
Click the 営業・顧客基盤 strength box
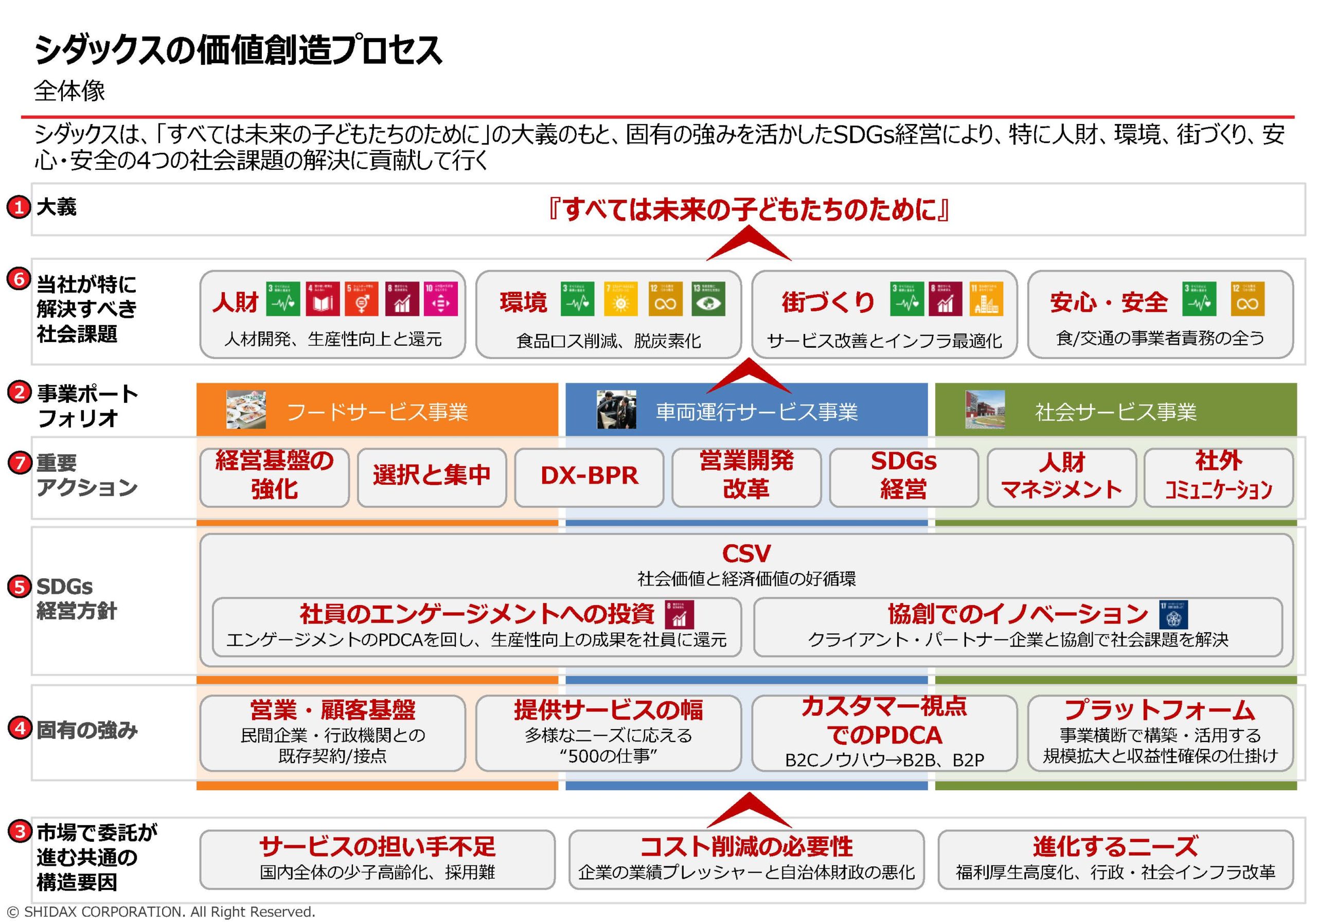coord(333,733)
